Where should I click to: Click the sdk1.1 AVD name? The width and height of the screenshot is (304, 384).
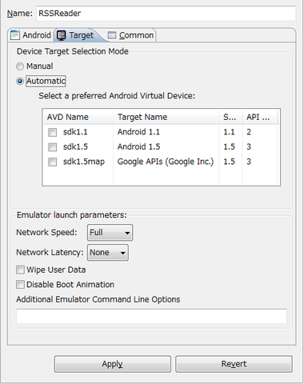click(75, 132)
